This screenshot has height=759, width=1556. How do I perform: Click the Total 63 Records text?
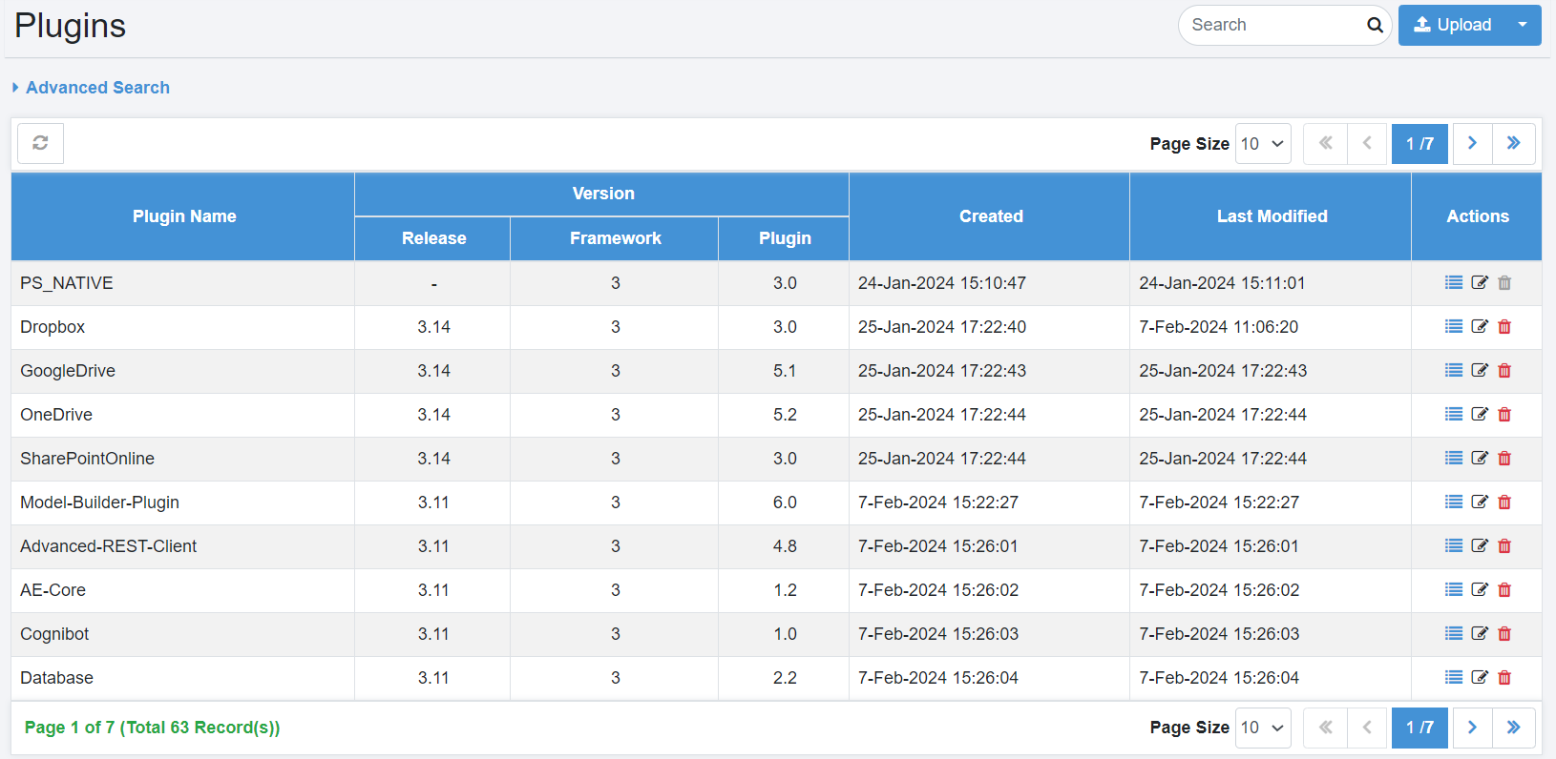[x=200, y=728]
